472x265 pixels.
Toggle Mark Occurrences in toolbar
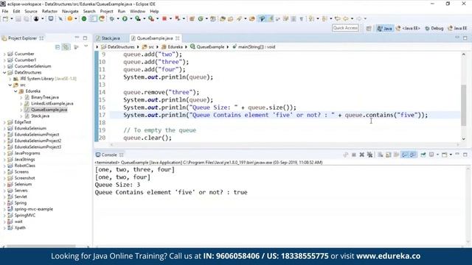click(x=271, y=18)
